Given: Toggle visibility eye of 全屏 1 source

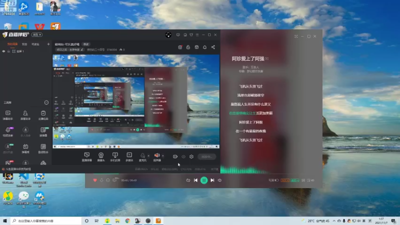Looking at the screenshot, I should [3, 51].
